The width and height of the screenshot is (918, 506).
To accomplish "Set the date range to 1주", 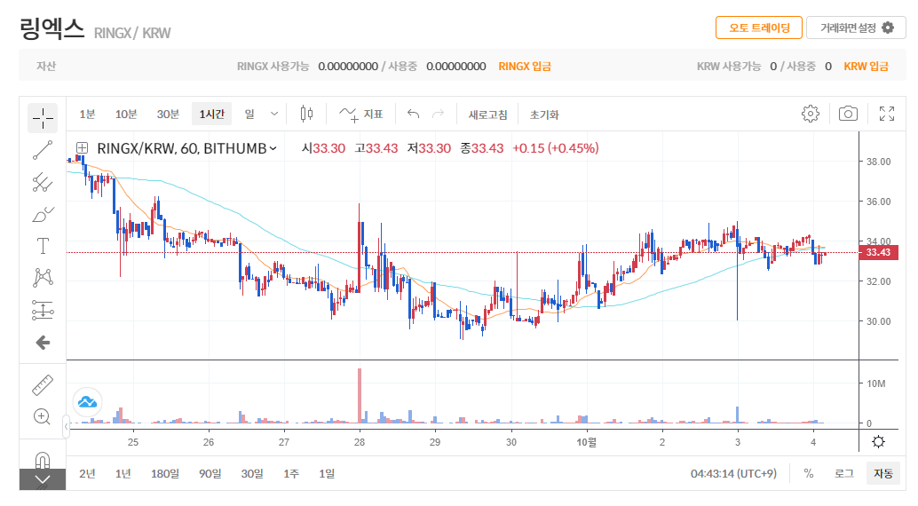I will click(x=291, y=473).
